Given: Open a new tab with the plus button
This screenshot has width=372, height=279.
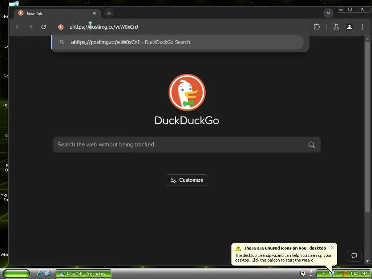Looking at the screenshot, I should click(109, 13).
